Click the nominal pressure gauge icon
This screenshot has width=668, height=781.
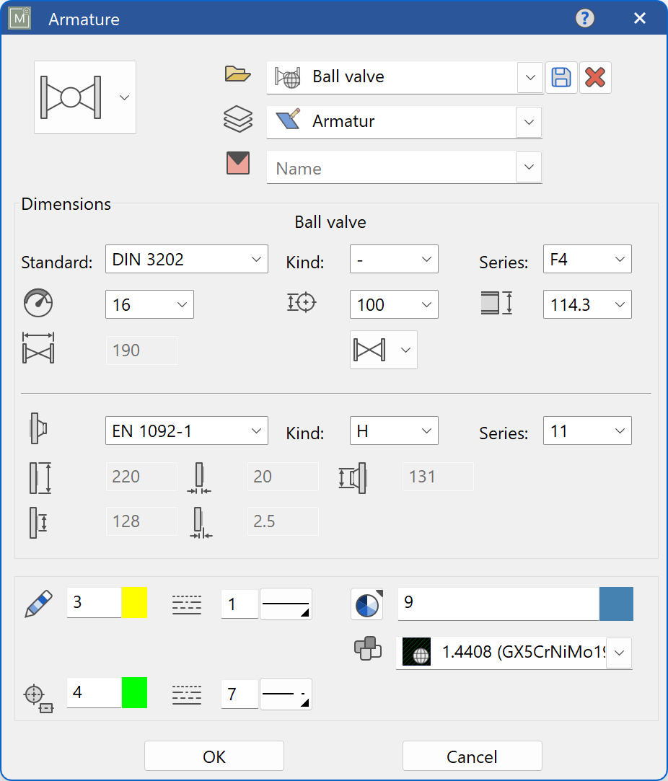coord(38,303)
